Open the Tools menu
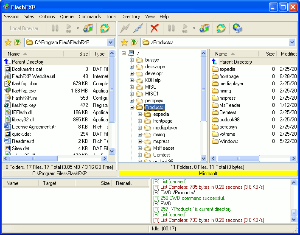This screenshot has height=235, width=300. pos(111,17)
